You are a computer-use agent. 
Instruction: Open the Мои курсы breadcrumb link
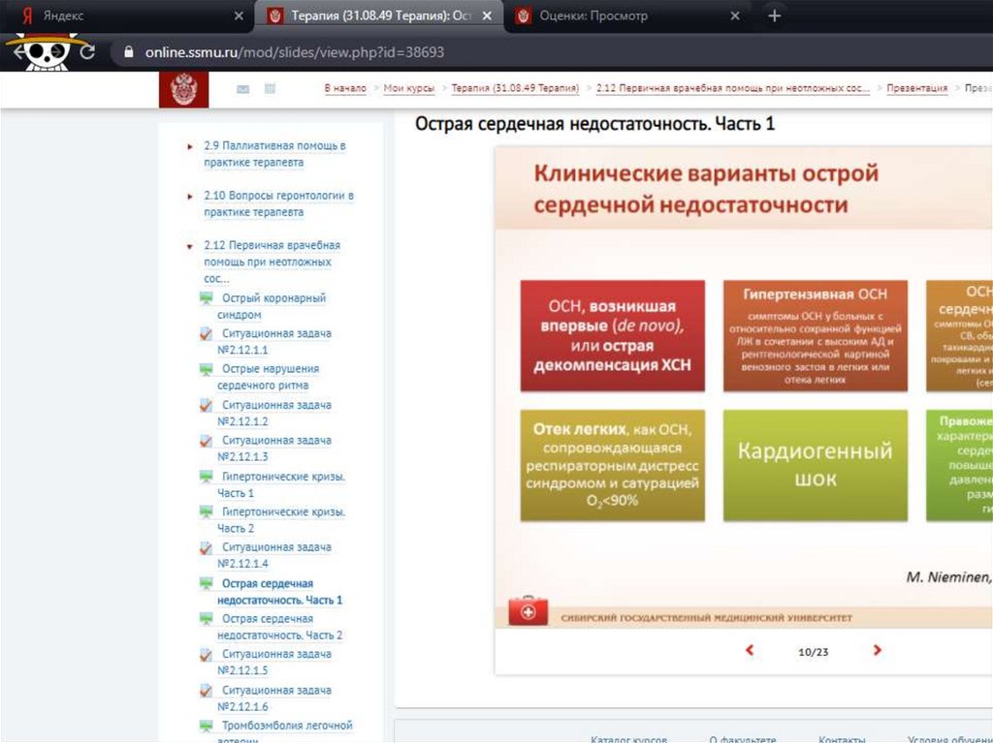coord(408,88)
